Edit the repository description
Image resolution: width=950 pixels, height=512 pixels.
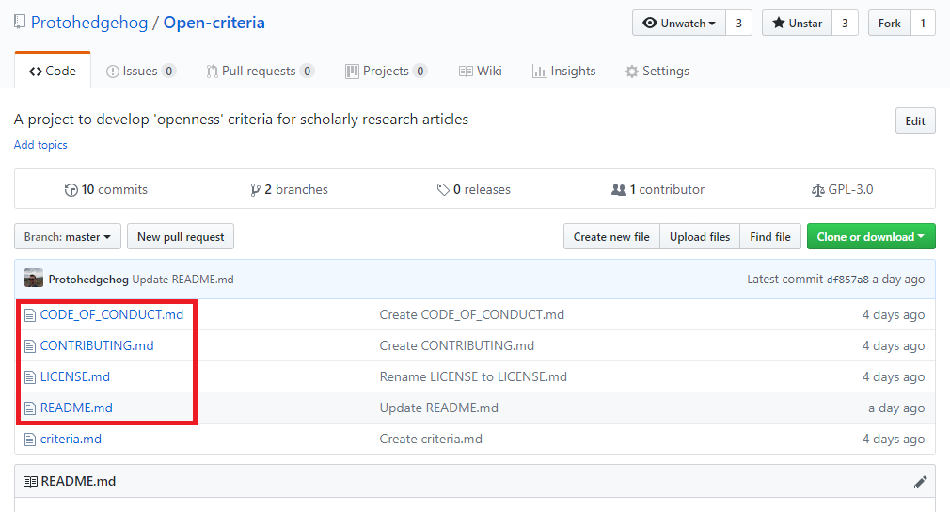pyautogui.click(x=915, y=120)
